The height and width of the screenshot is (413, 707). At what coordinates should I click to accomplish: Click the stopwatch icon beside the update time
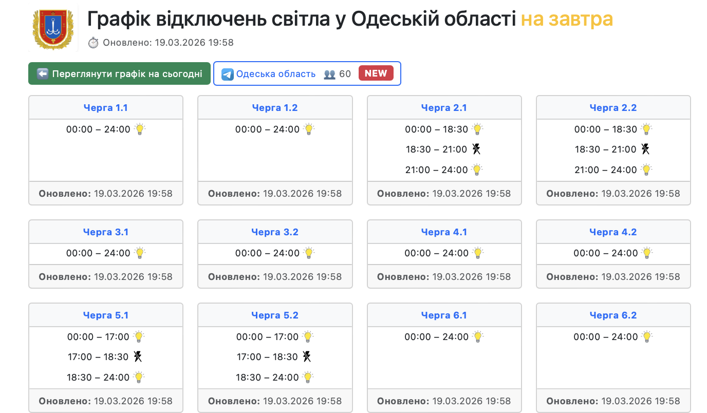pyautogui.click(x=93, y=43)
